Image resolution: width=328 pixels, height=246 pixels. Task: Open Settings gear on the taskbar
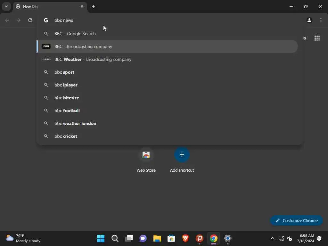(228, 238)
